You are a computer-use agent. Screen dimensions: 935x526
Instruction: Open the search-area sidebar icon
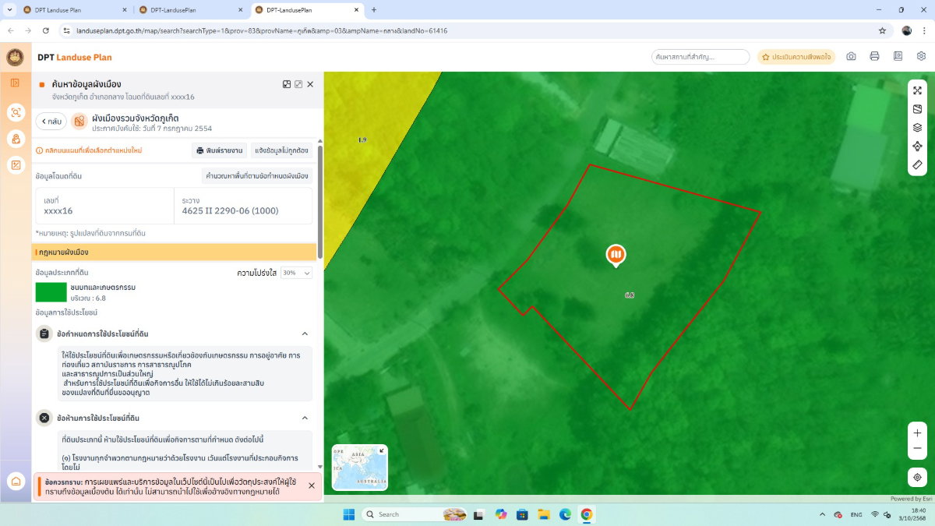click(x=15, y=112)
